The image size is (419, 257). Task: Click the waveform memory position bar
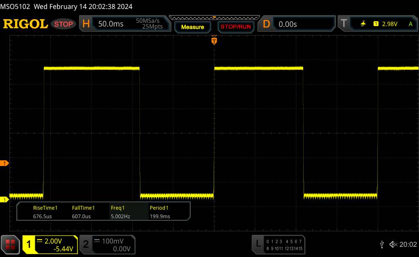point(214,18)
